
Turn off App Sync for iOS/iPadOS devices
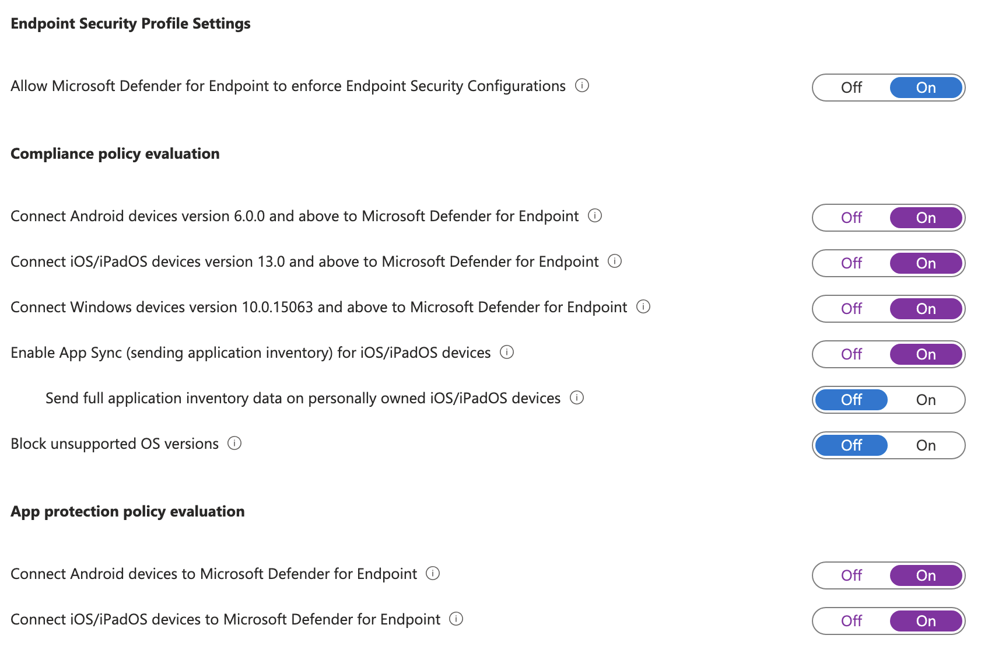[x=851, y=354]
